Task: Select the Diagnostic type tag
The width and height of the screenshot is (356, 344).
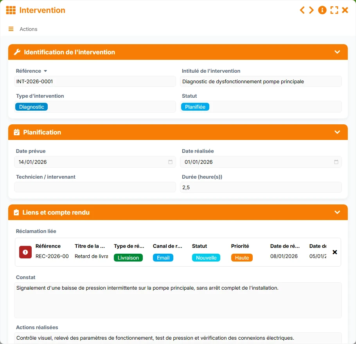Action: (32, 107)
